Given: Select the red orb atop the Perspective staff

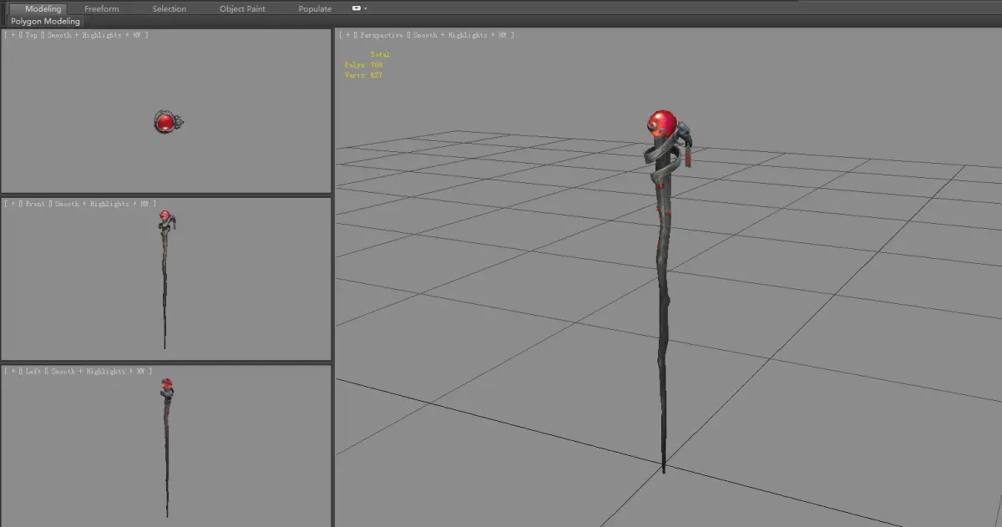Looking at the screenshot, I should point(662,124).
